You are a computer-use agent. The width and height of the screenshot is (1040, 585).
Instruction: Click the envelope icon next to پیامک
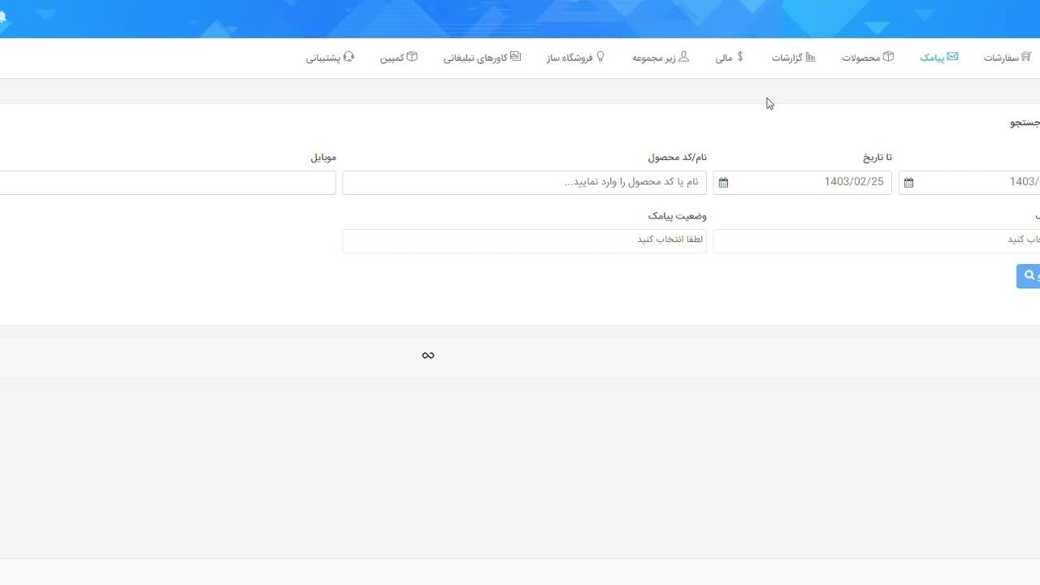(x=952, y=57)
